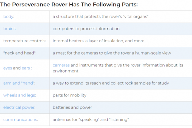Click the "internal heaters" description cell
192x128 pixels.
pos(98,41)
